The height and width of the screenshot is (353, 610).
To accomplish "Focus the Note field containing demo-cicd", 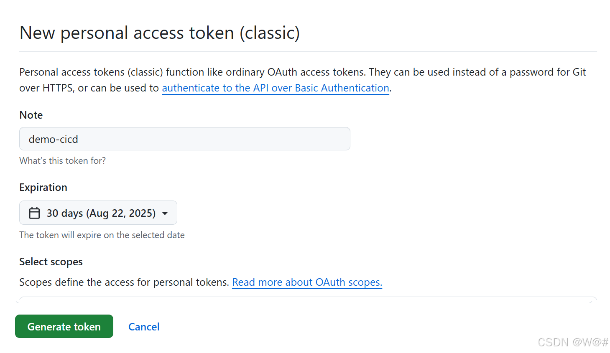I will pyautogui.click(x=185, y=139).
